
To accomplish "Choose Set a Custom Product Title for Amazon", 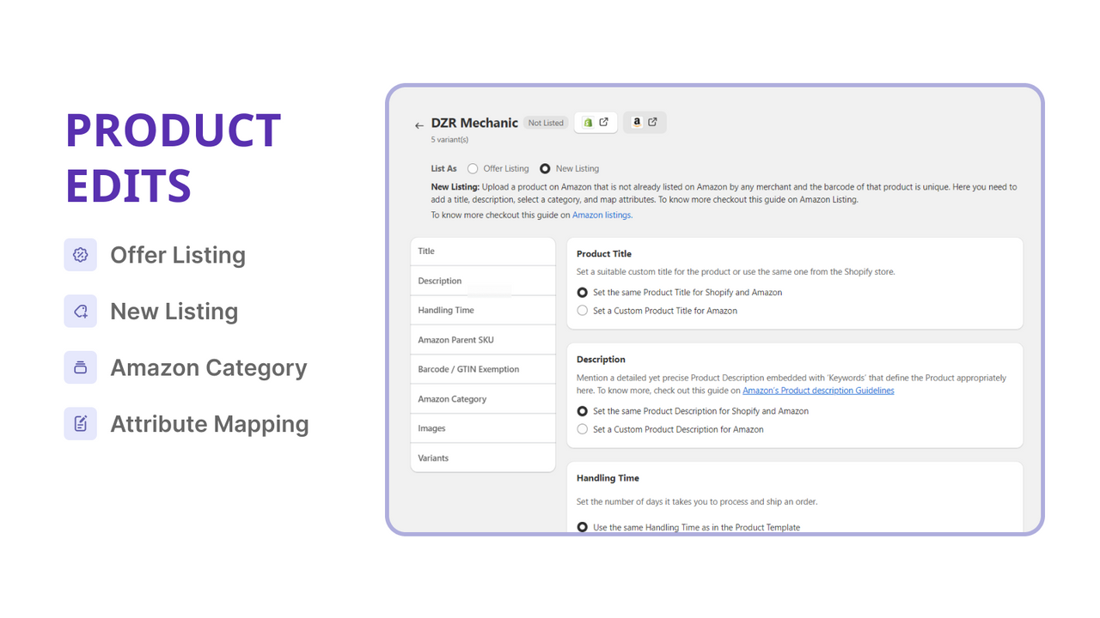I will tap(583, 311).
